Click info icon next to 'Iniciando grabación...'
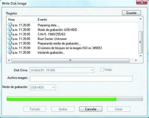Viewport: 149px width, 118px height. click(10, 52)
